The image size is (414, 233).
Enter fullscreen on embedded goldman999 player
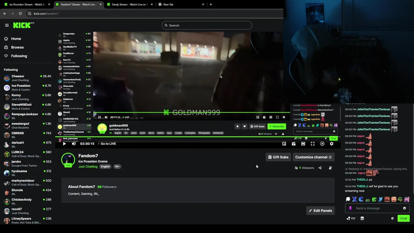point(277,117)
